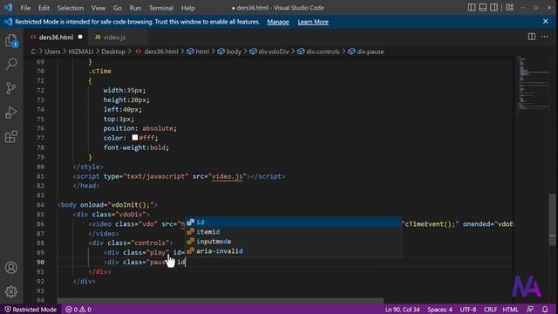Open the File menu
558x314 pixels.
(x=25, y=8)
